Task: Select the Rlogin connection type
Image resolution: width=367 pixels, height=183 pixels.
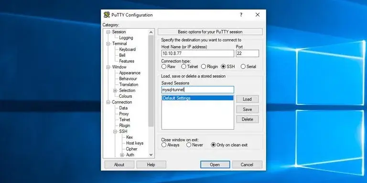Action: (x=204, y=67)
